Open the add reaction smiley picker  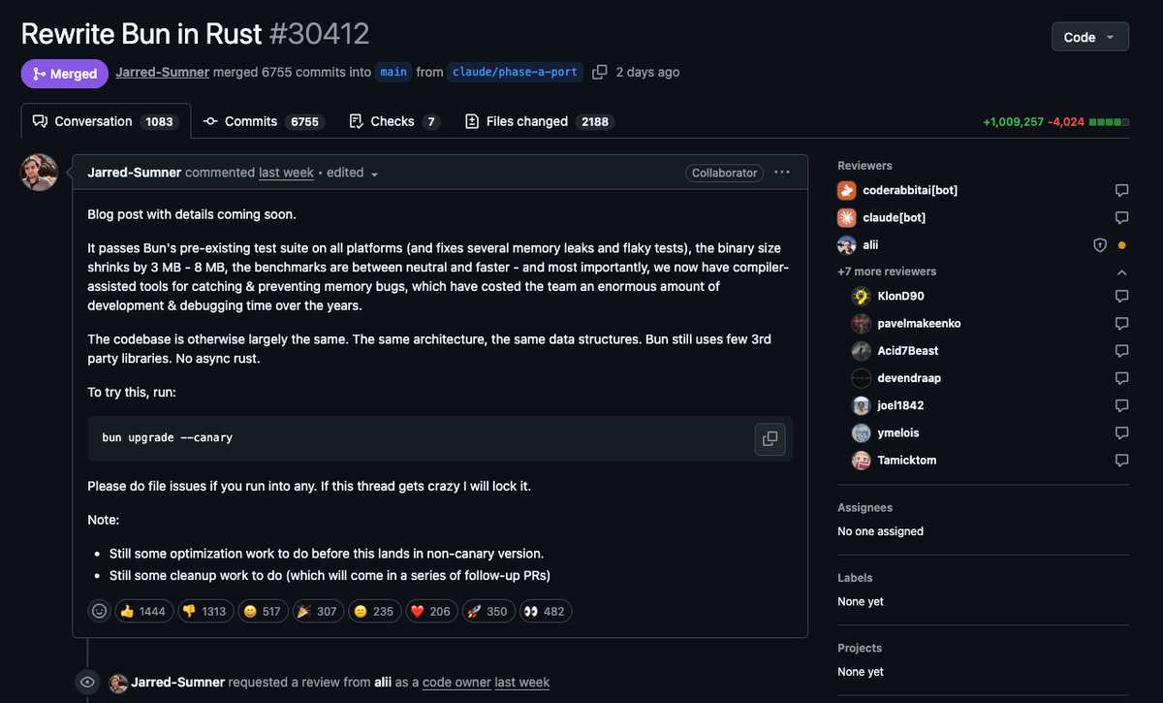pos(99,611)
